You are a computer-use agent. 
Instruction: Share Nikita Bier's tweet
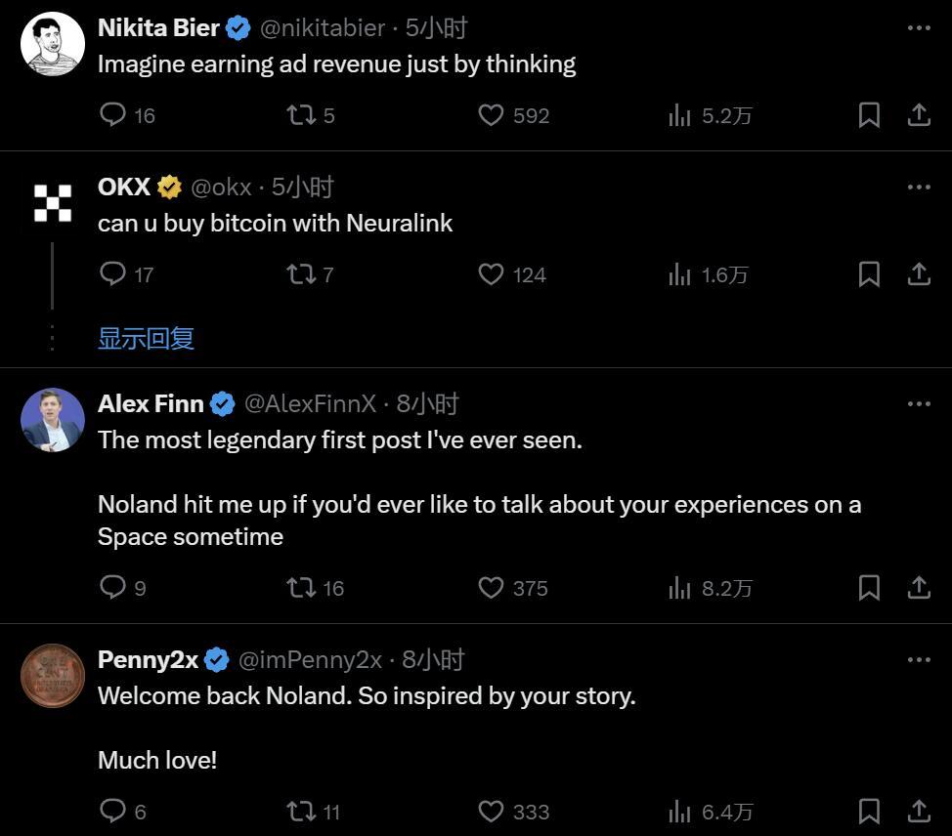[919, 115]
